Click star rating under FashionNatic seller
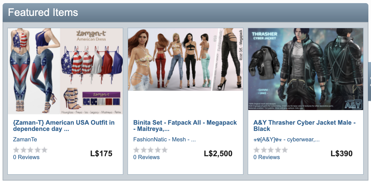371x181 pixels. coord(150,150)
